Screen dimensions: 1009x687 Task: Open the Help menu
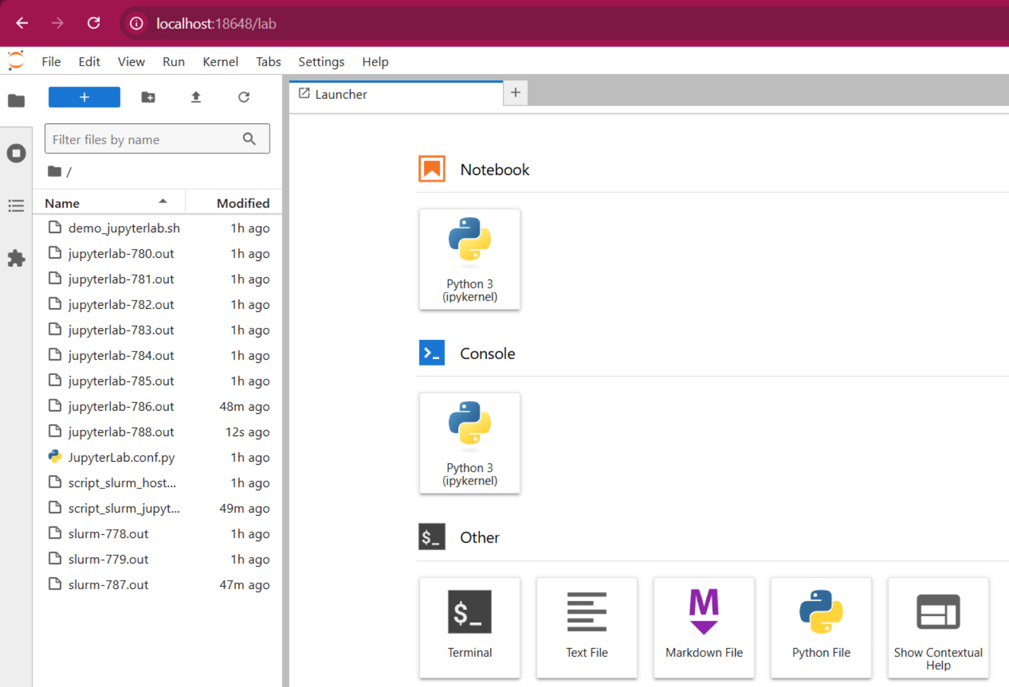coord(375,62)
